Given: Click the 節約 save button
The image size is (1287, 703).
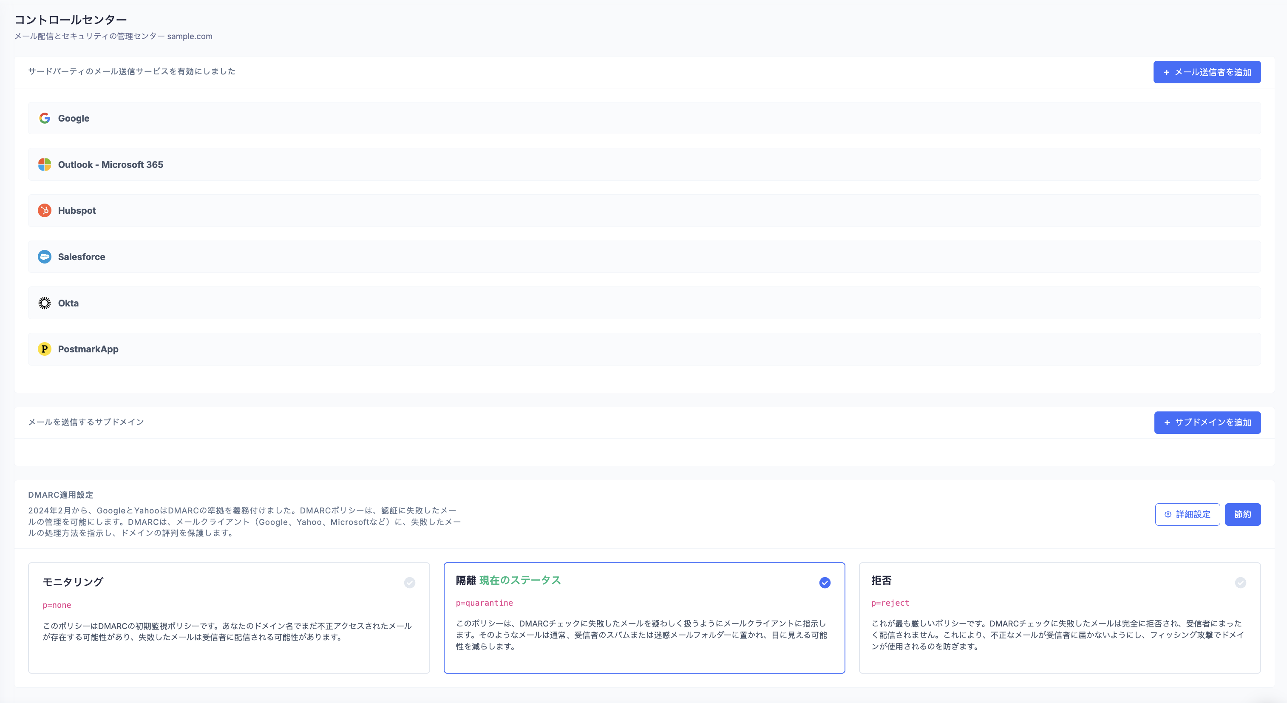Looking at the screenshot, I should [1242, 514].
